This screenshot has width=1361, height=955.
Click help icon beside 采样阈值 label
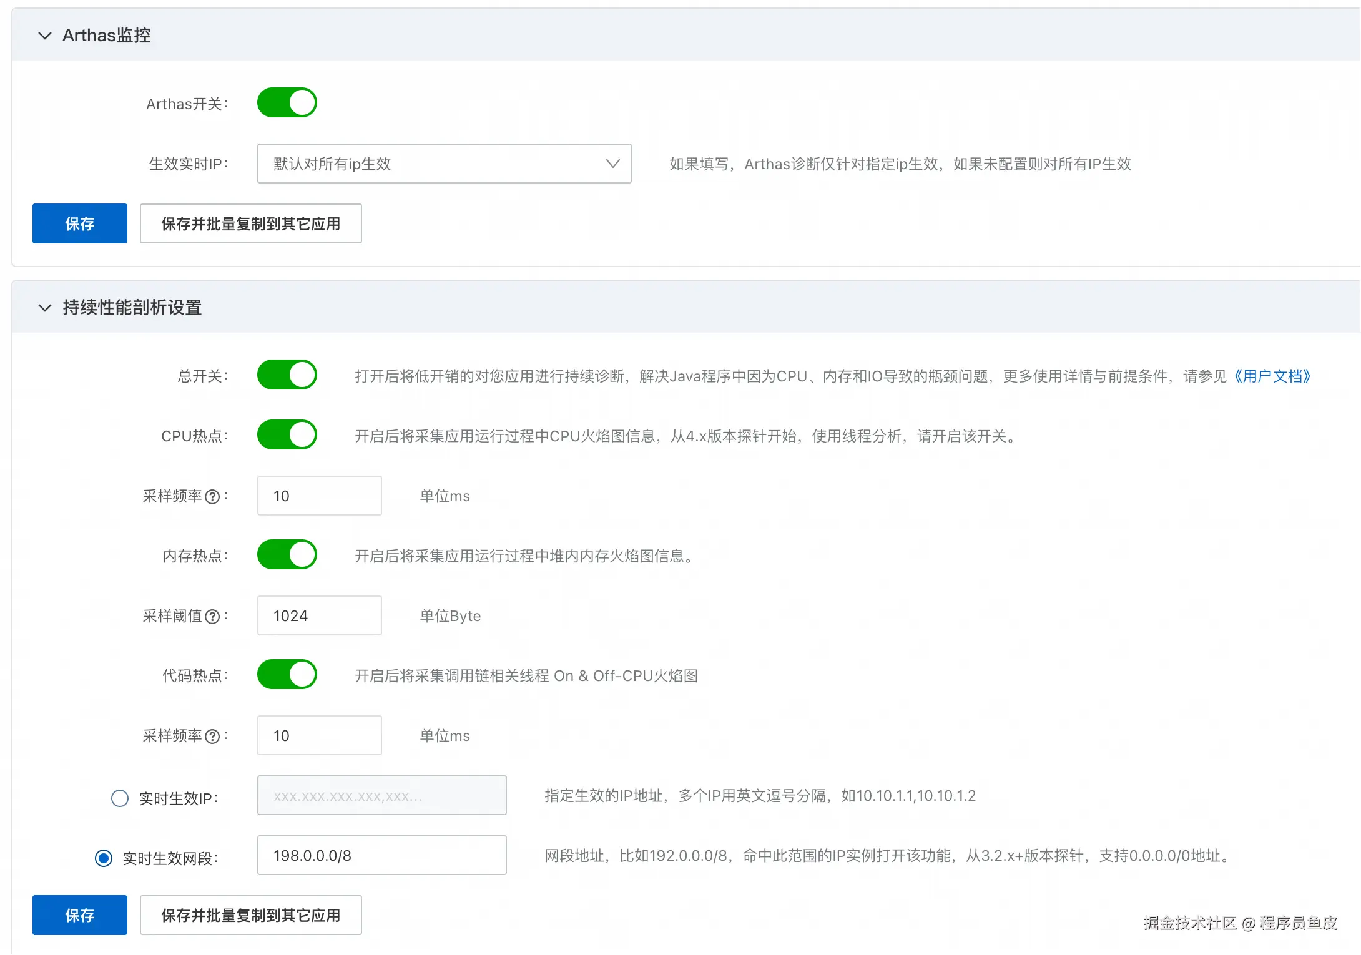(x=212, y=617)
